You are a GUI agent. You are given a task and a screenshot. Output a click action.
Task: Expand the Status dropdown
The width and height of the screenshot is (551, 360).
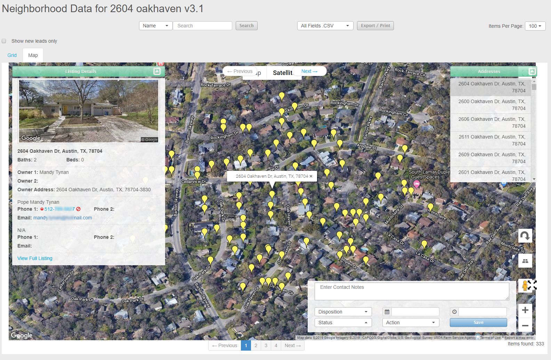pyautogui.click(x=343, y=323)
